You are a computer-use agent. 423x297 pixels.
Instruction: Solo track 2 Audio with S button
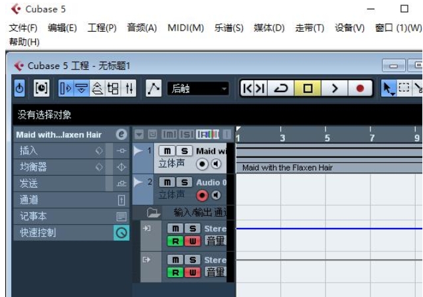click(x=185, y=182)
